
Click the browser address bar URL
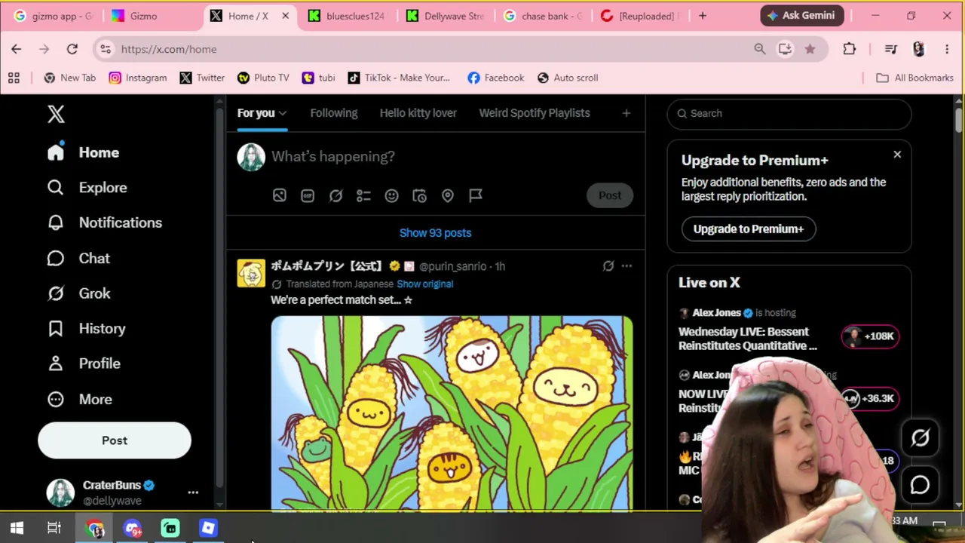coord(169,49)
